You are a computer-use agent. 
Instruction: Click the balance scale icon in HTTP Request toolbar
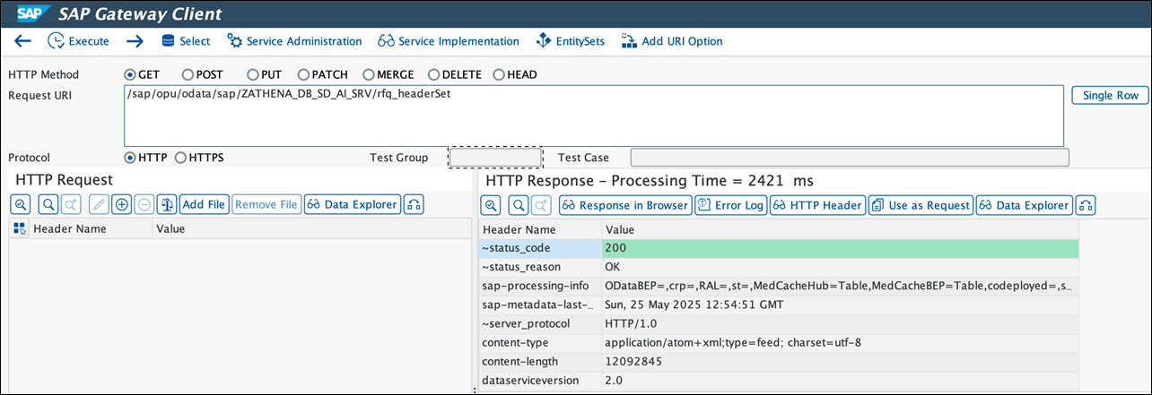click(167, 205)
